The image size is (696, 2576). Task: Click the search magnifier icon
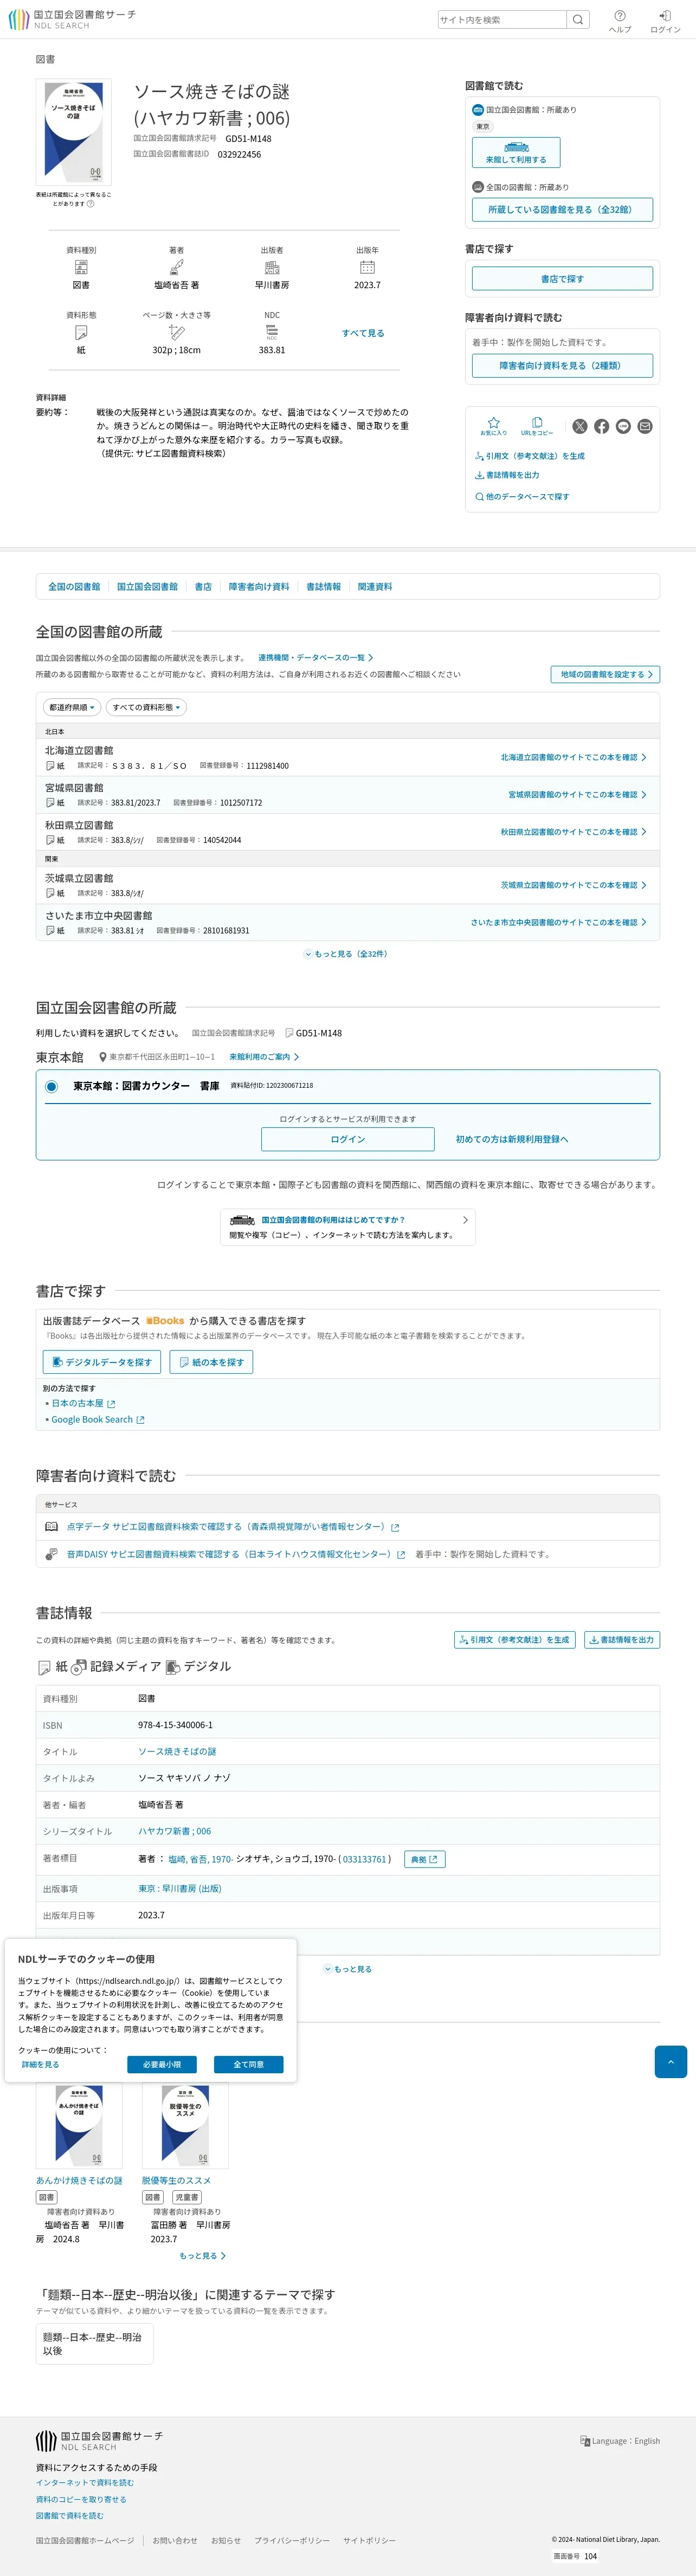click(x=578, y=19)
